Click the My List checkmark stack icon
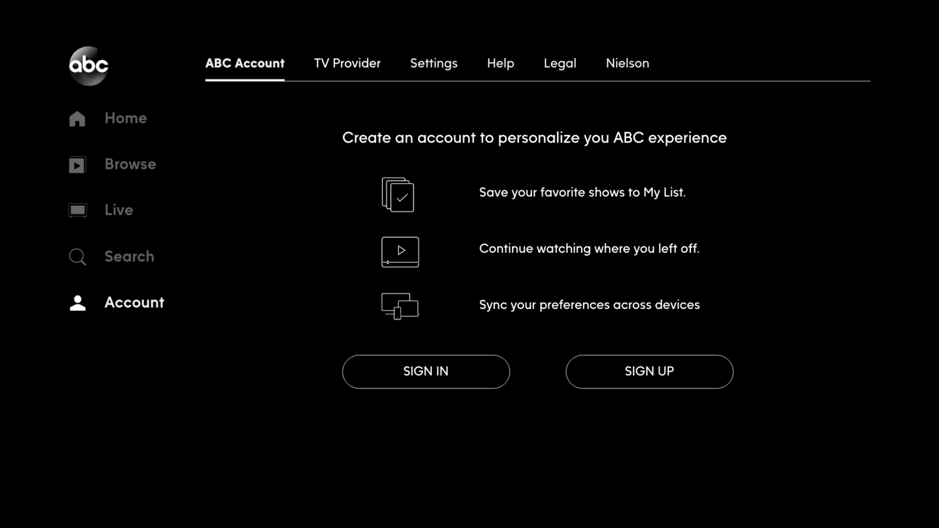The image size is (939, 528). (x=398, y=195)
